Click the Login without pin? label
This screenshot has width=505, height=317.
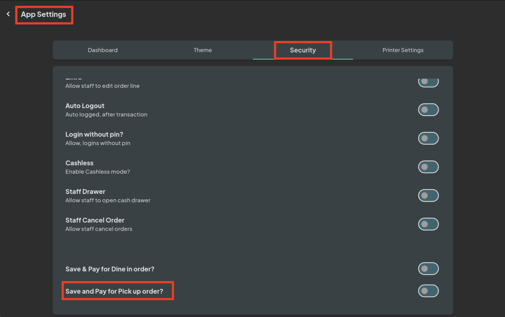94,134
